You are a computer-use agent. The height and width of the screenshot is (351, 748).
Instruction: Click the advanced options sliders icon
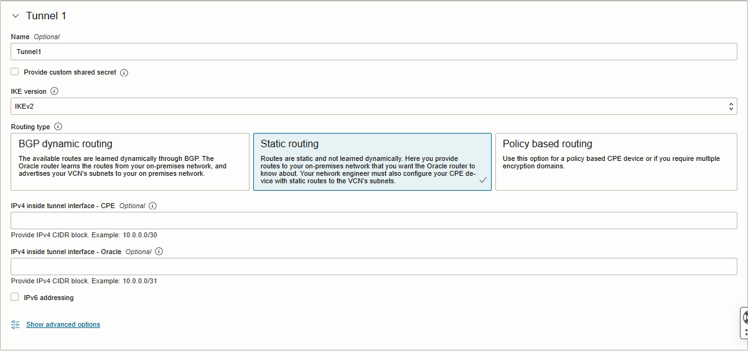[16, 324]
